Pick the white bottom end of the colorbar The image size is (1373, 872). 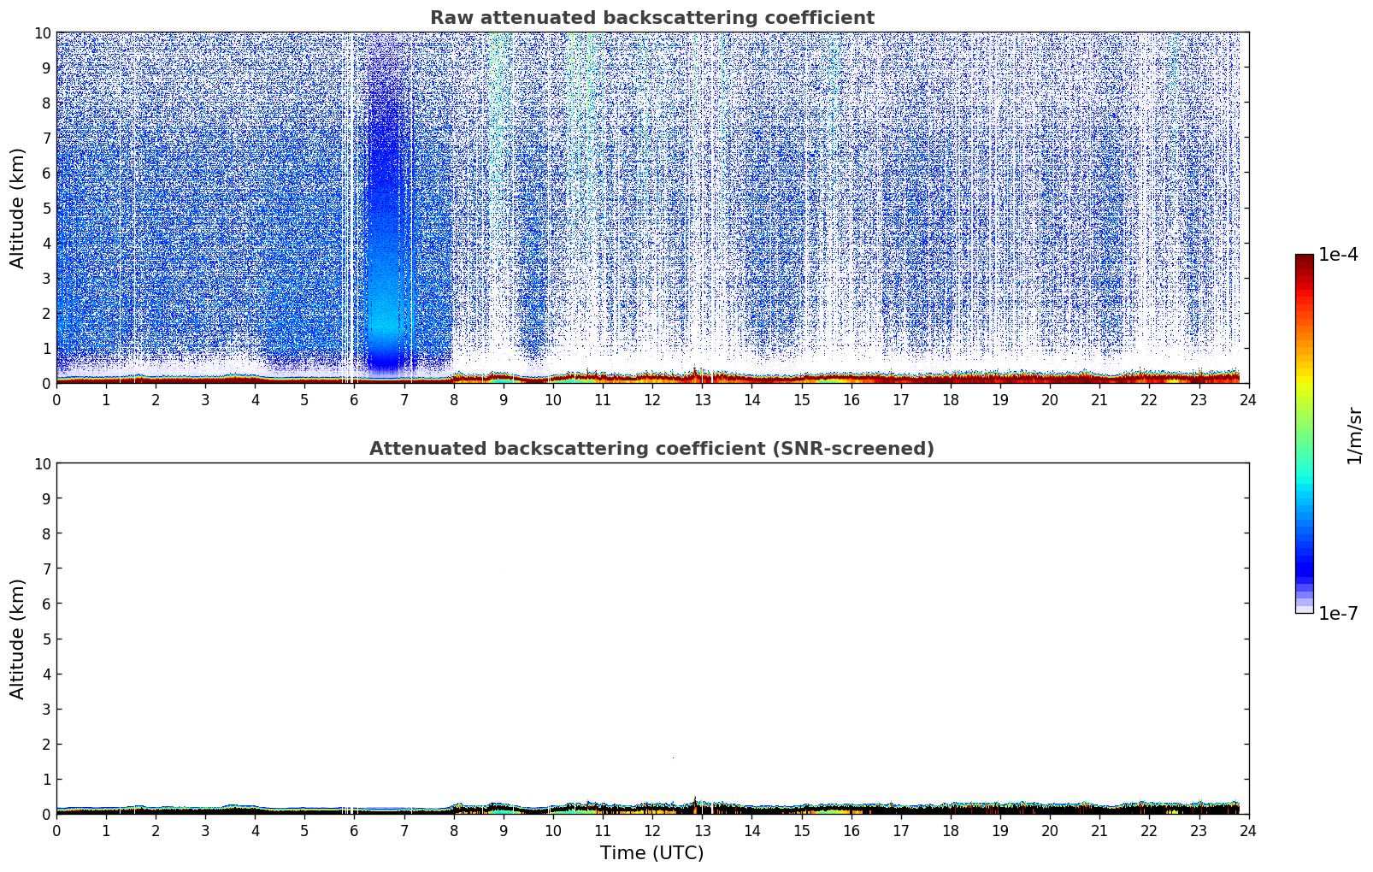(x=1304, y=610)
